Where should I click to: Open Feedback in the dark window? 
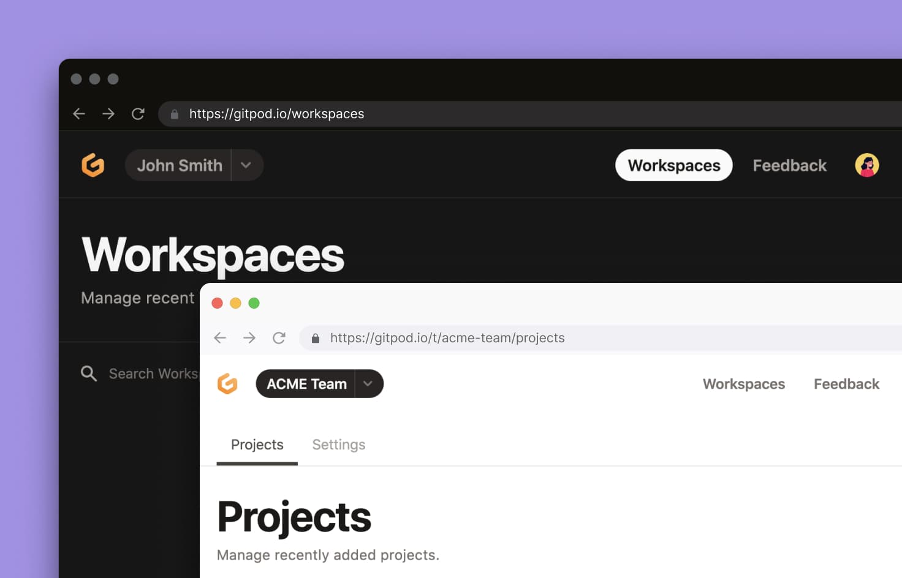pos(789,165)
